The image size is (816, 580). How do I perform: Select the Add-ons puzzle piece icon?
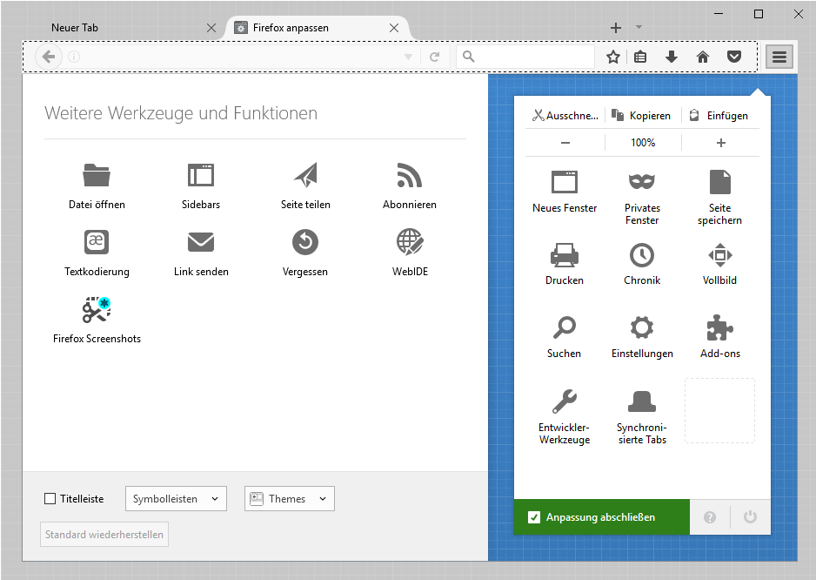720,327
